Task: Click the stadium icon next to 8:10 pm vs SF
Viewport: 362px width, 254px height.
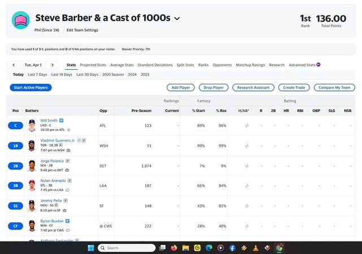Action: point(64,210)
